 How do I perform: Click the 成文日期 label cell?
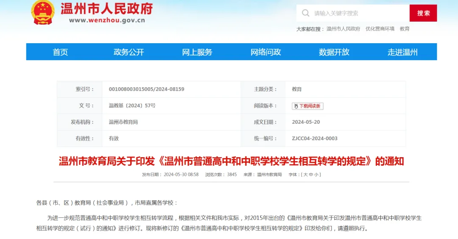coord(263,122)
